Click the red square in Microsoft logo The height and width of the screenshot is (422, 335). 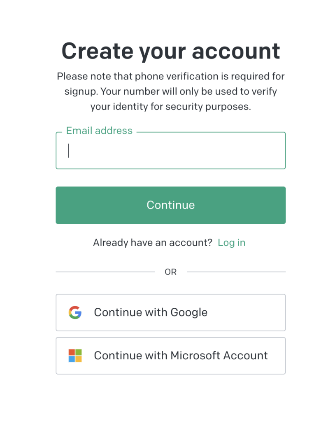click(x=72, y=352)
